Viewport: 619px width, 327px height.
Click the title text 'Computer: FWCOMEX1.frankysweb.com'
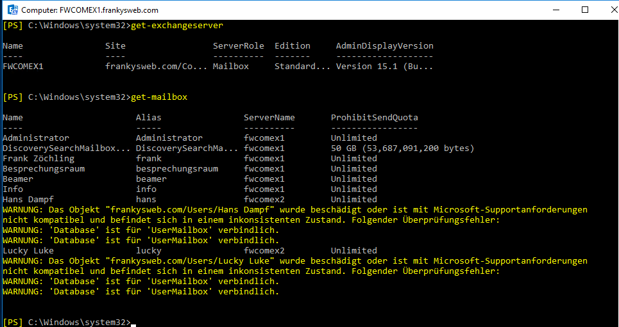click(x=90, y=11)
